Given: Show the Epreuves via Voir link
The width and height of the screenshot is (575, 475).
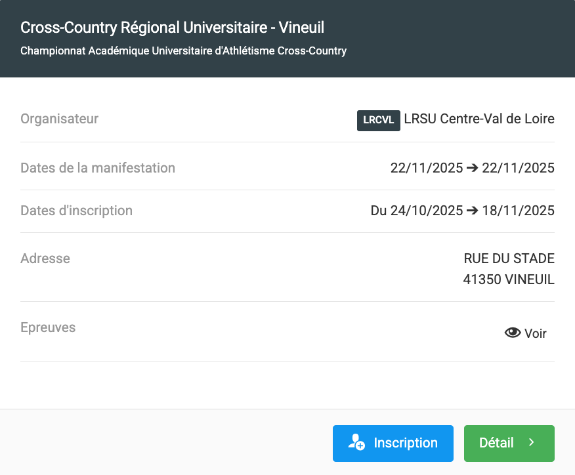Looking at the screenshot, I should [534, 333].
